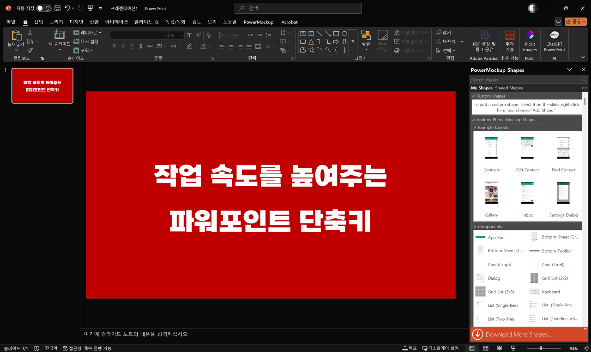
Task: Toggle the 메모 notes pane button
Action: (410, 348)
